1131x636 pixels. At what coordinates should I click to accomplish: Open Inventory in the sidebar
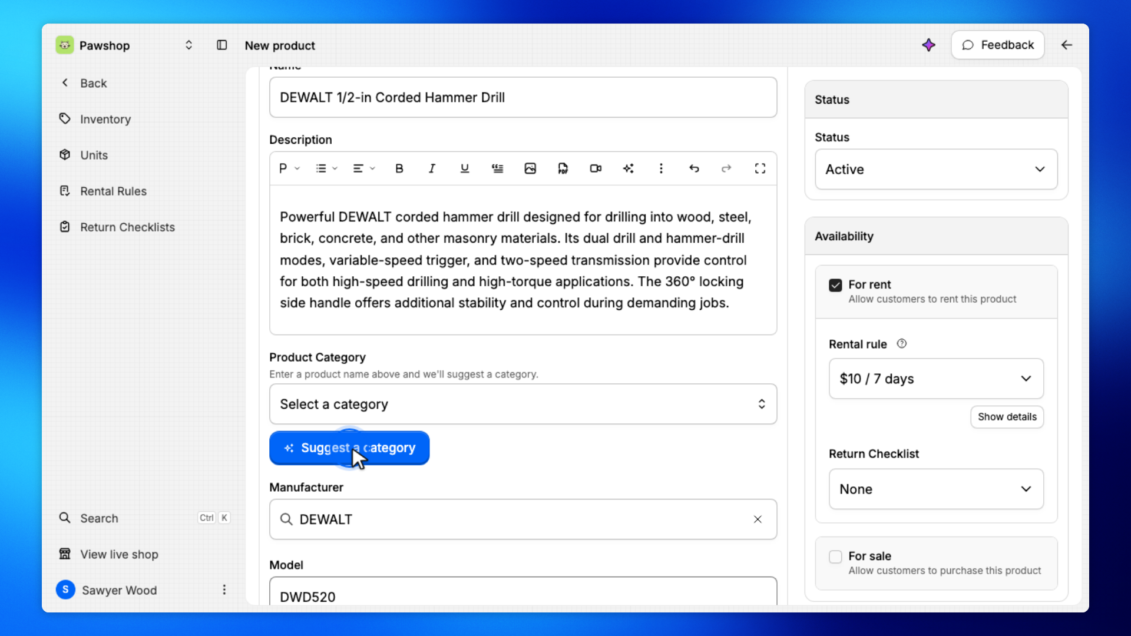coord(95,119)
